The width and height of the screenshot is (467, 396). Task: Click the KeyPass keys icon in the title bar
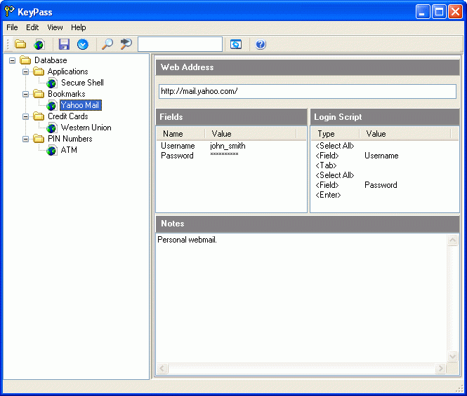10,11
